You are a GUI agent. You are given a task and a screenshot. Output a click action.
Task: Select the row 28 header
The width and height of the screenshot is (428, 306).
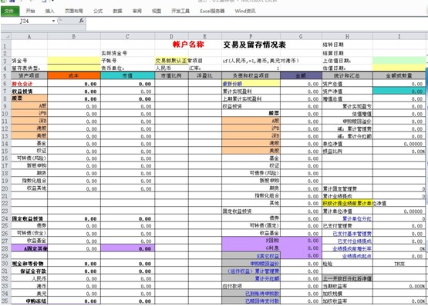(x=5, y=248)
